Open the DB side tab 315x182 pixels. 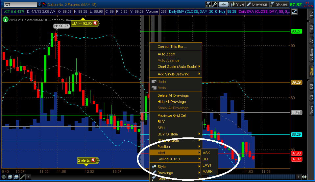click(x=311, y=86)
